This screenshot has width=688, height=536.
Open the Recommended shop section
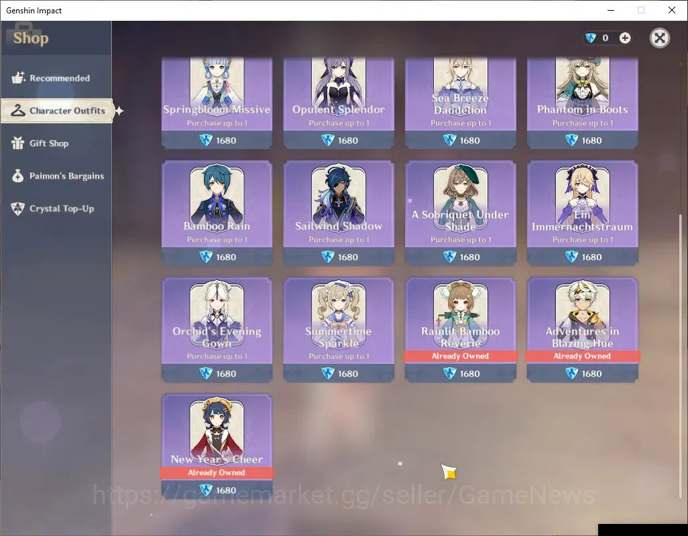tap(56, 78)
